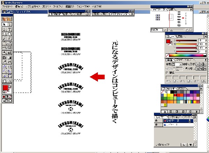Set paint to None button in toolbox

tap(10, 96)
